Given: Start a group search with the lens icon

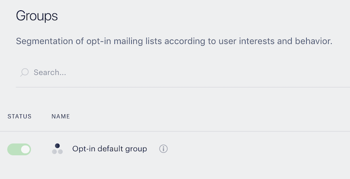Looking at the screenshot, I should click(x=25, y=72).
